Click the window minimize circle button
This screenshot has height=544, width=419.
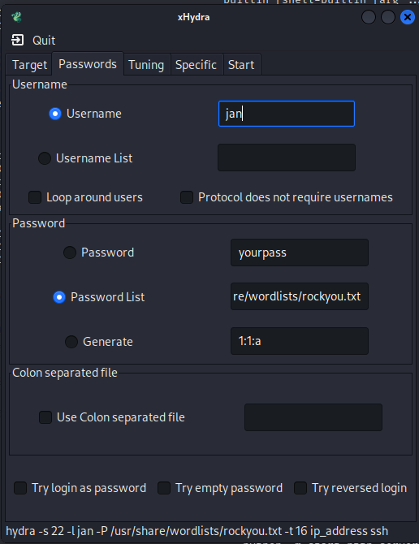pos(369,17)
